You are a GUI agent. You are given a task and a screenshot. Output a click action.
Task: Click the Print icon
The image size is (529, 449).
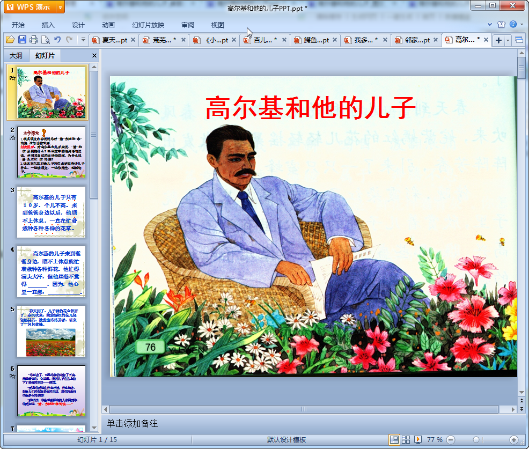(34, 40)
